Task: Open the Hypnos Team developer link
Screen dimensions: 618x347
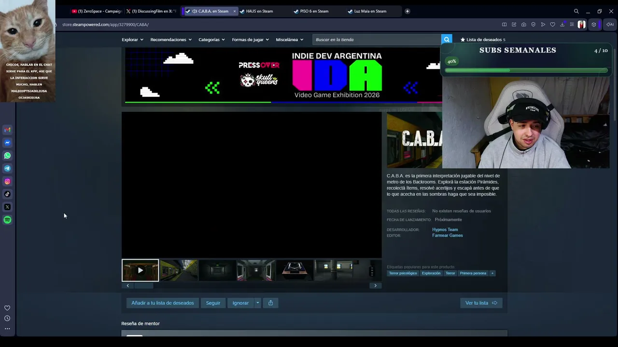Action: (445, 229)
